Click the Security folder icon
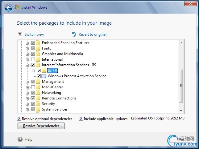 click(38, 104)
